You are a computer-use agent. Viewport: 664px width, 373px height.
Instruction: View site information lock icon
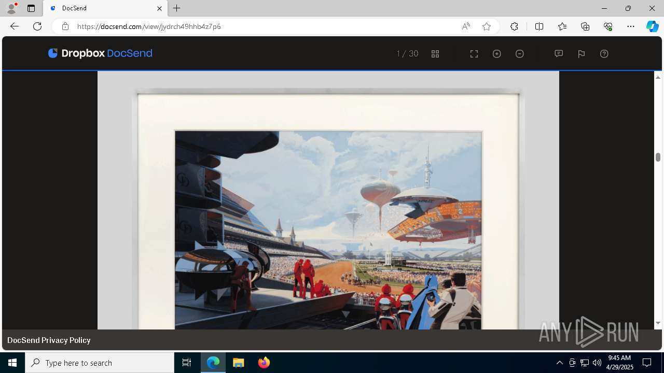(65, 26)
